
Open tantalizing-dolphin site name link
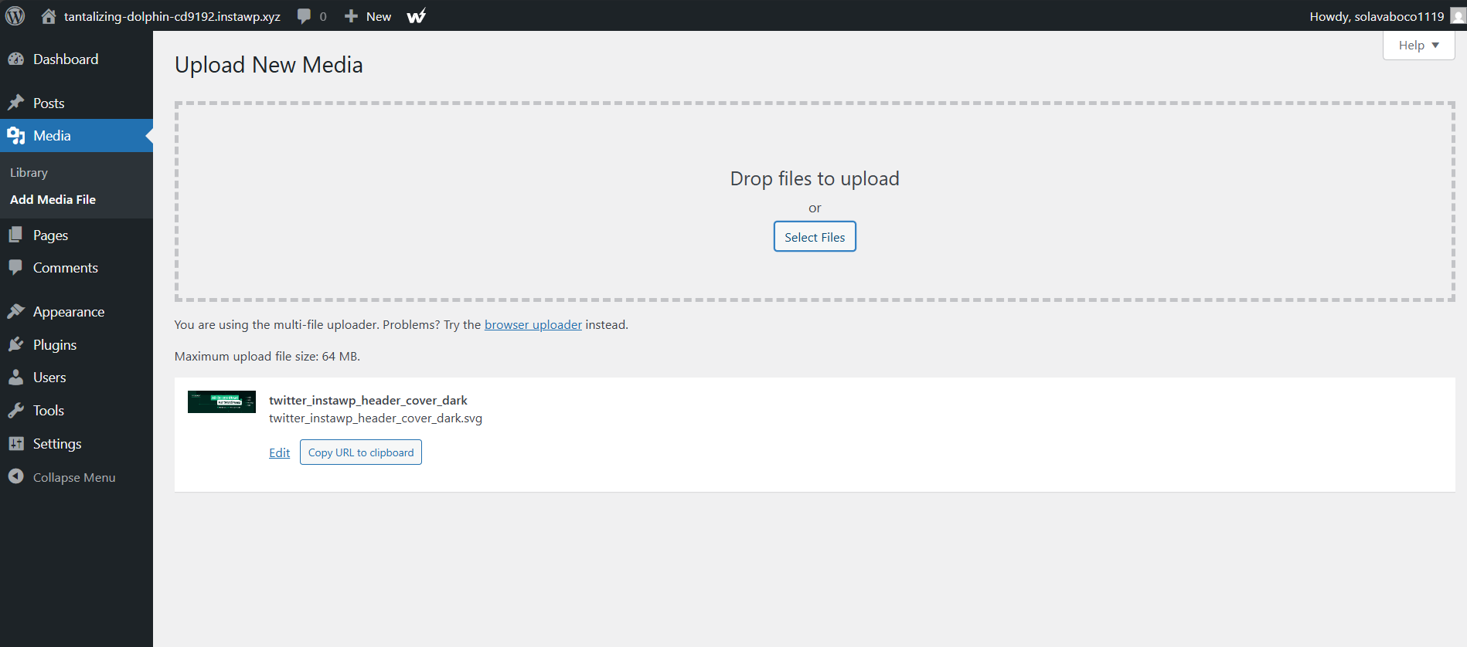pyautogui.click(x=172, y=16)
